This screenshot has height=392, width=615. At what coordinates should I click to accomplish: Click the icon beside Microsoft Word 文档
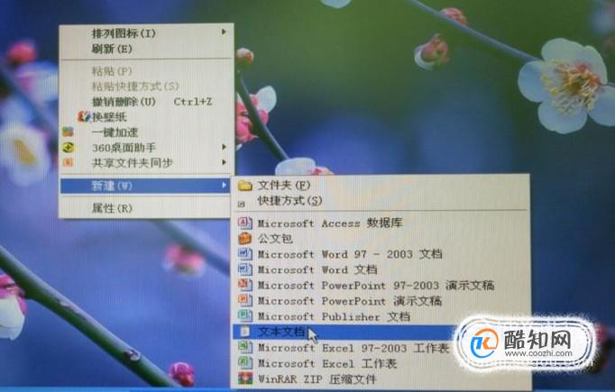pyautogui.click(x=245, y=269)
